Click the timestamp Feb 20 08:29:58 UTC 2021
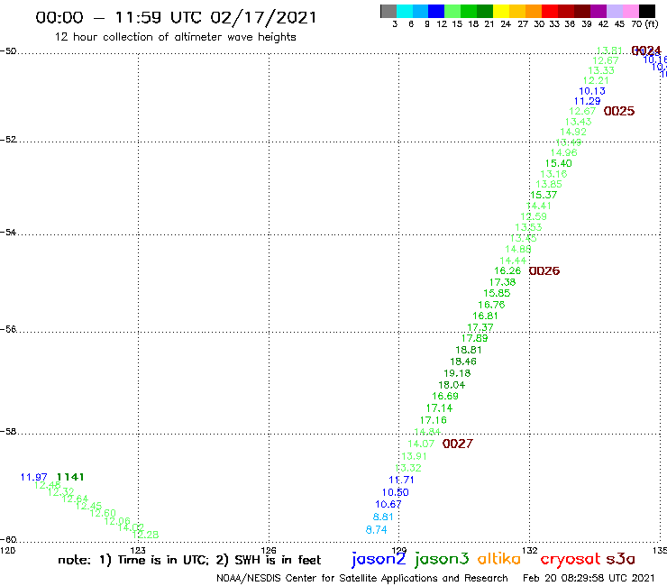The height and width of the screenshot is (586, 667). [589, 578]
